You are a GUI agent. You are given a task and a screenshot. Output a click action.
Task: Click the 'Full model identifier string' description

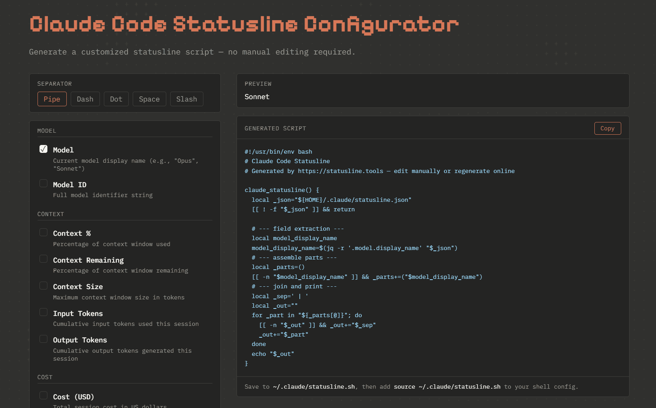click(103, 195)
